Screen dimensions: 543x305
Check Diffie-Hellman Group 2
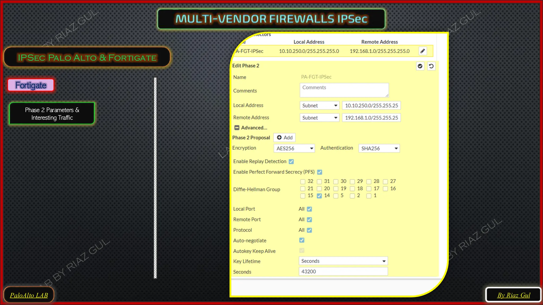(352, 196)
